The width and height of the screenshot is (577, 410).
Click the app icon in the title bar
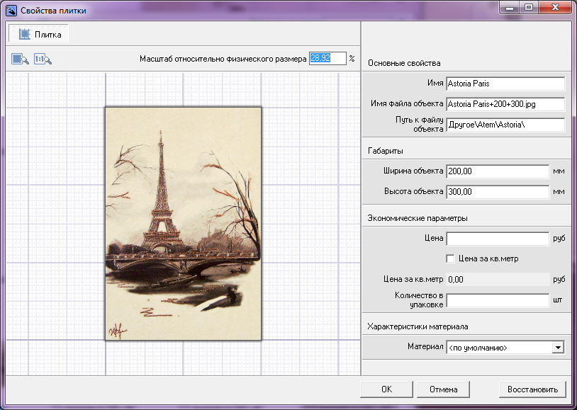click(11, 9)
